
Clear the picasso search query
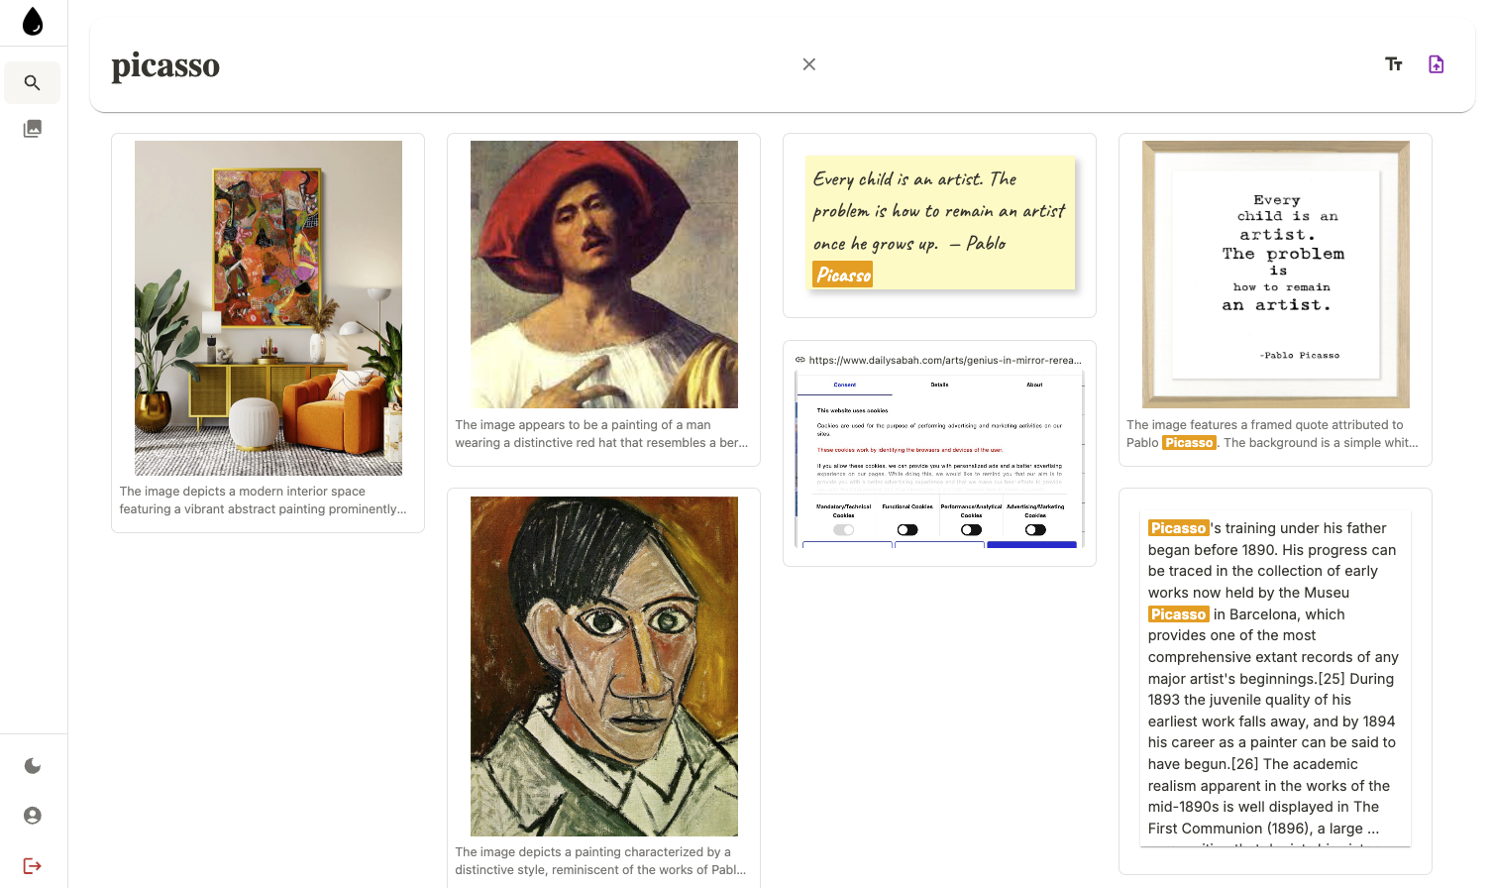[809, 64]
